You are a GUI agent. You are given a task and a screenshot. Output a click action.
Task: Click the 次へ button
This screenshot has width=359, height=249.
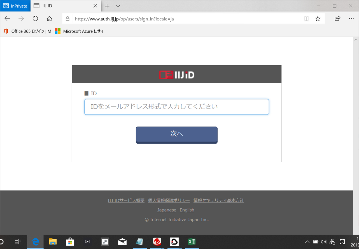177,135
